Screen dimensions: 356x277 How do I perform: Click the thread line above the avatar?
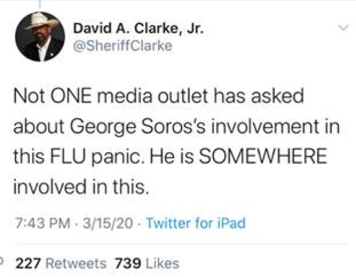click(x=40, y=4)
